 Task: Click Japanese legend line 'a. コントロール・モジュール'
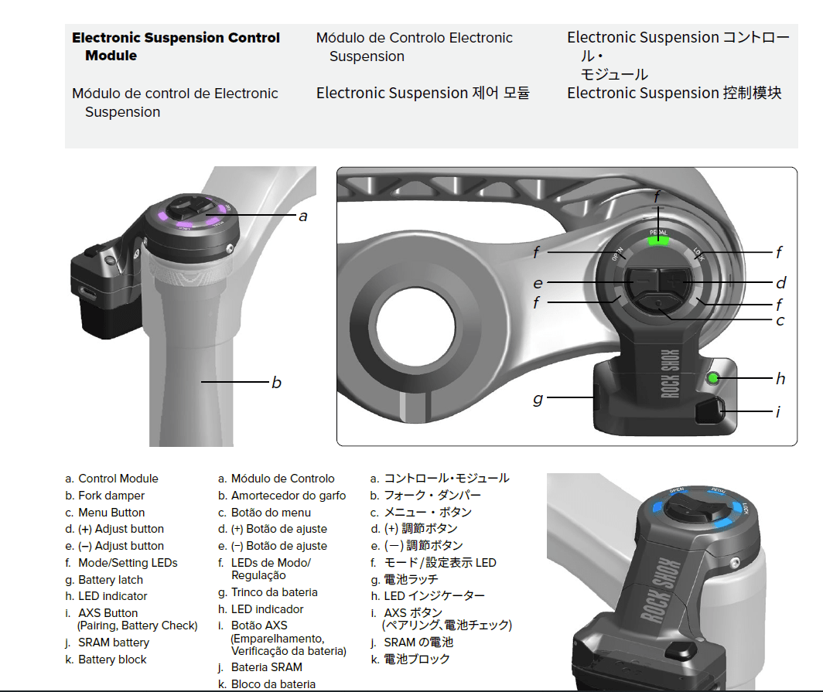440,479
